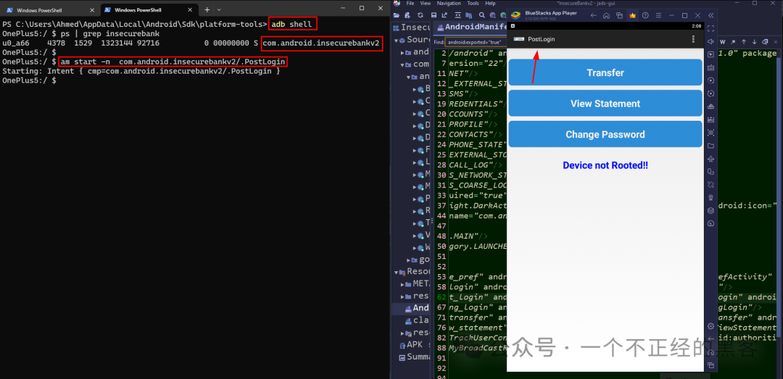Image resolution: width=783 pixels, height=379 pixels.
Task: Click BlueStacks volume speaker icon
Action: tap(710, 41)
